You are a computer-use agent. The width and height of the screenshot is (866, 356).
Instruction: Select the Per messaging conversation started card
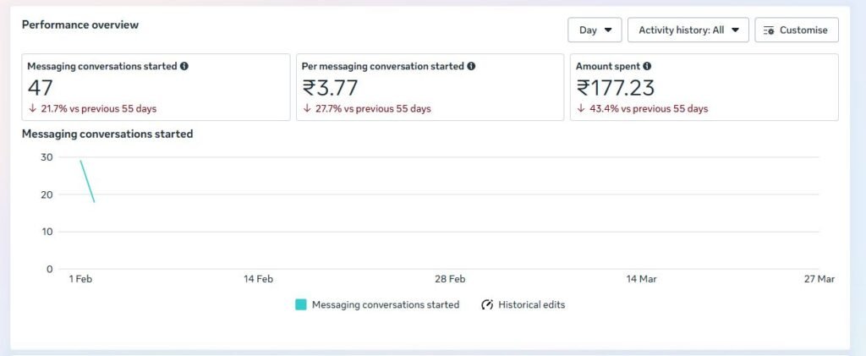[x=430, y=87]
